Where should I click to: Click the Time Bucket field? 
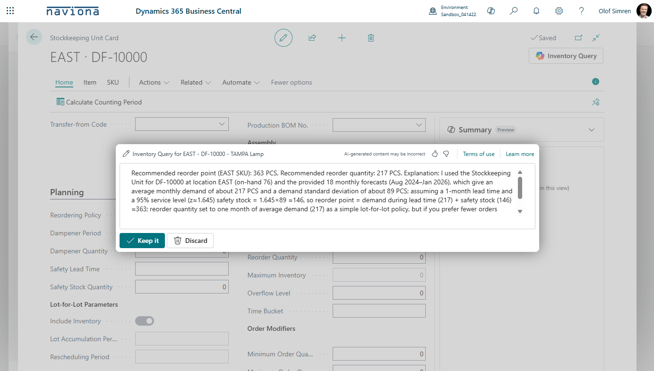(x=379, y=311)
